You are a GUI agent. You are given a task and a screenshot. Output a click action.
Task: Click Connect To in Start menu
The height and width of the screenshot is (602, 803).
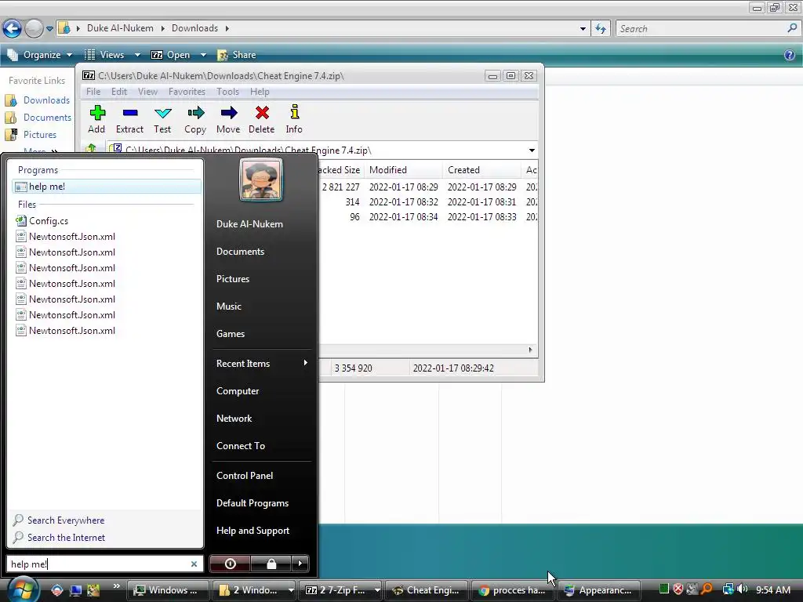tap(241, 446)
